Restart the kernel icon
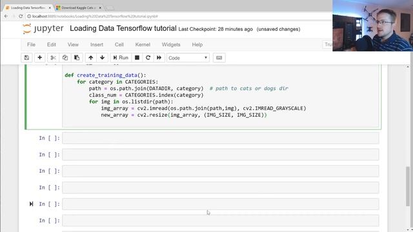The width and height of the screenshot is (413, 232). [x=148, y=57]
